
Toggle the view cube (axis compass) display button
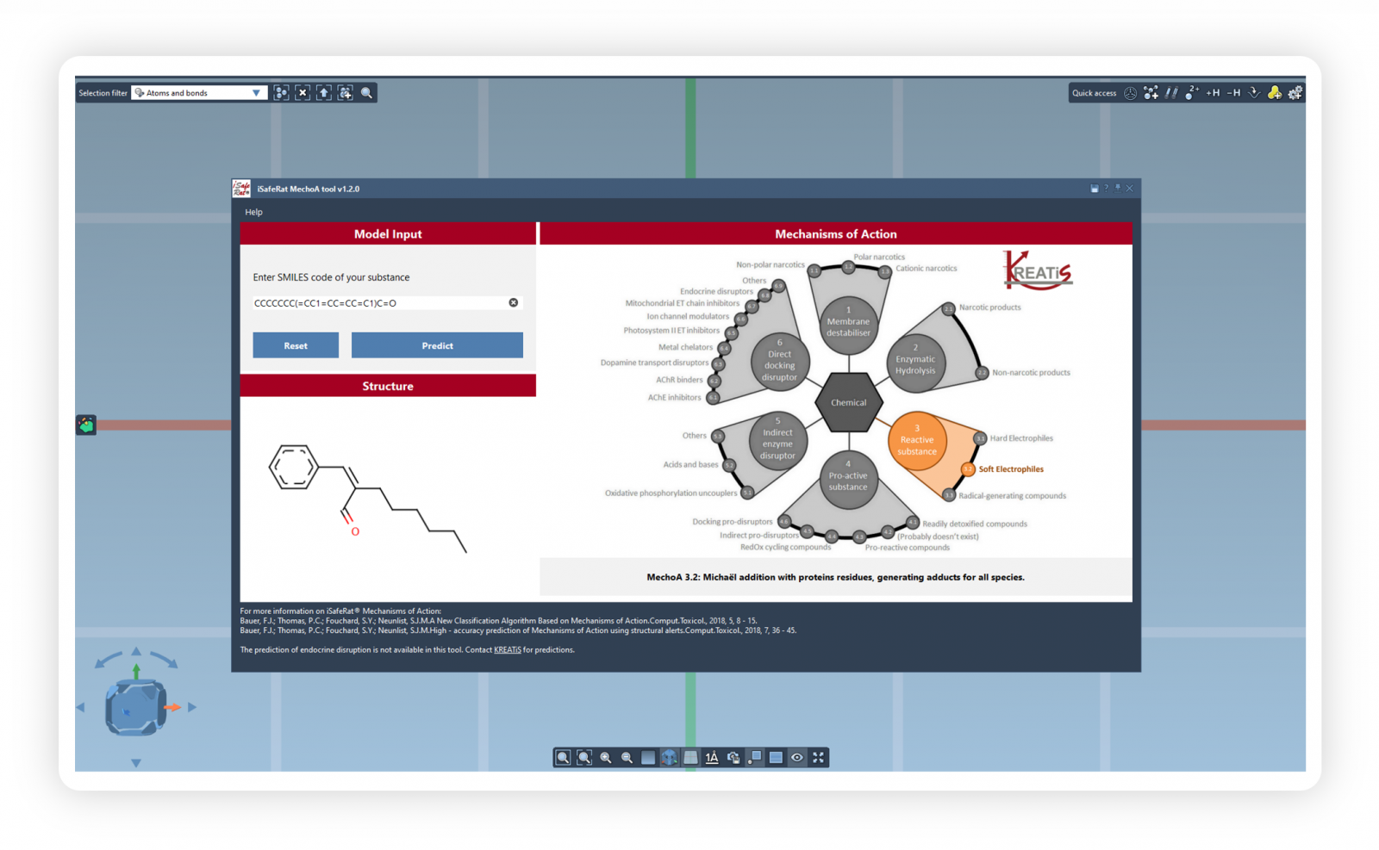tap(670, 758)
